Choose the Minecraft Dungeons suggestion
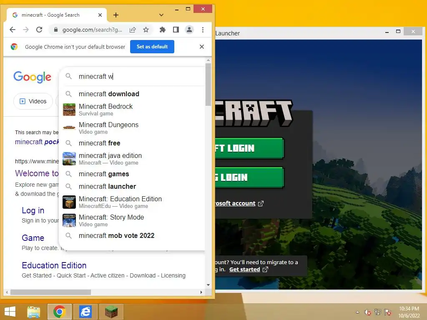 tap(132, 128)
